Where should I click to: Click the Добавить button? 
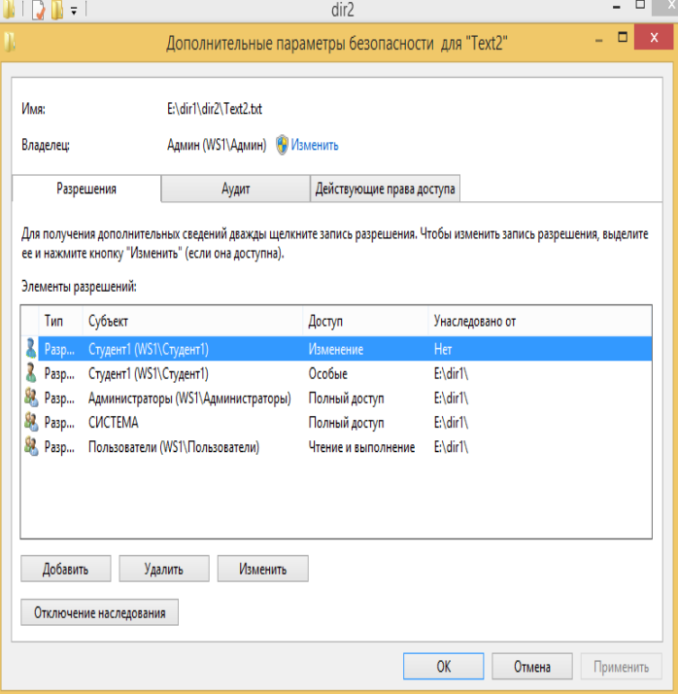[x=65, y=569]
